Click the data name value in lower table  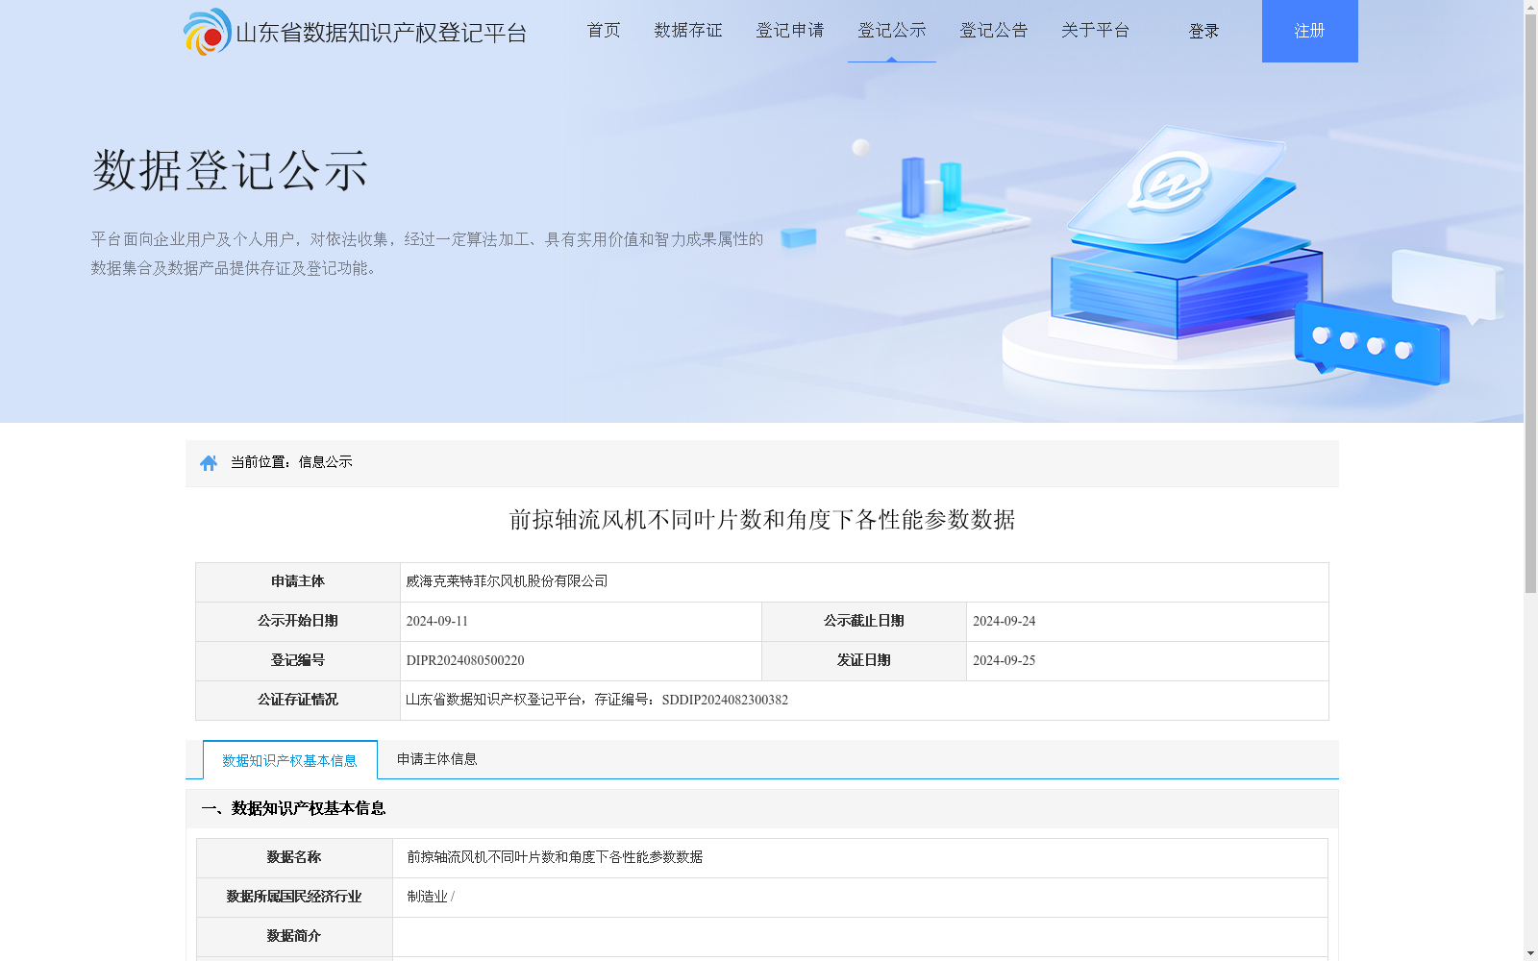click(x=555, y=857)
